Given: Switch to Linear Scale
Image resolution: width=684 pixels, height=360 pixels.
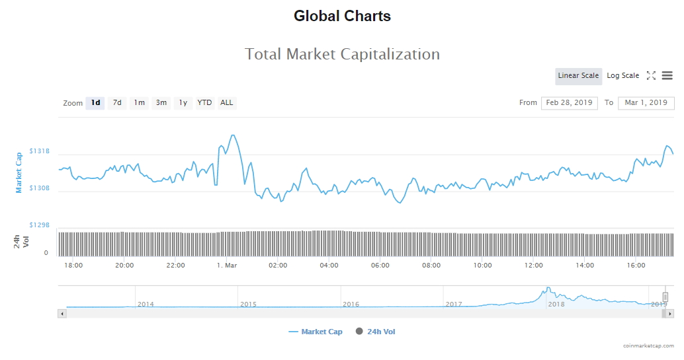Looking at the screenshot, I should (578, 76).
